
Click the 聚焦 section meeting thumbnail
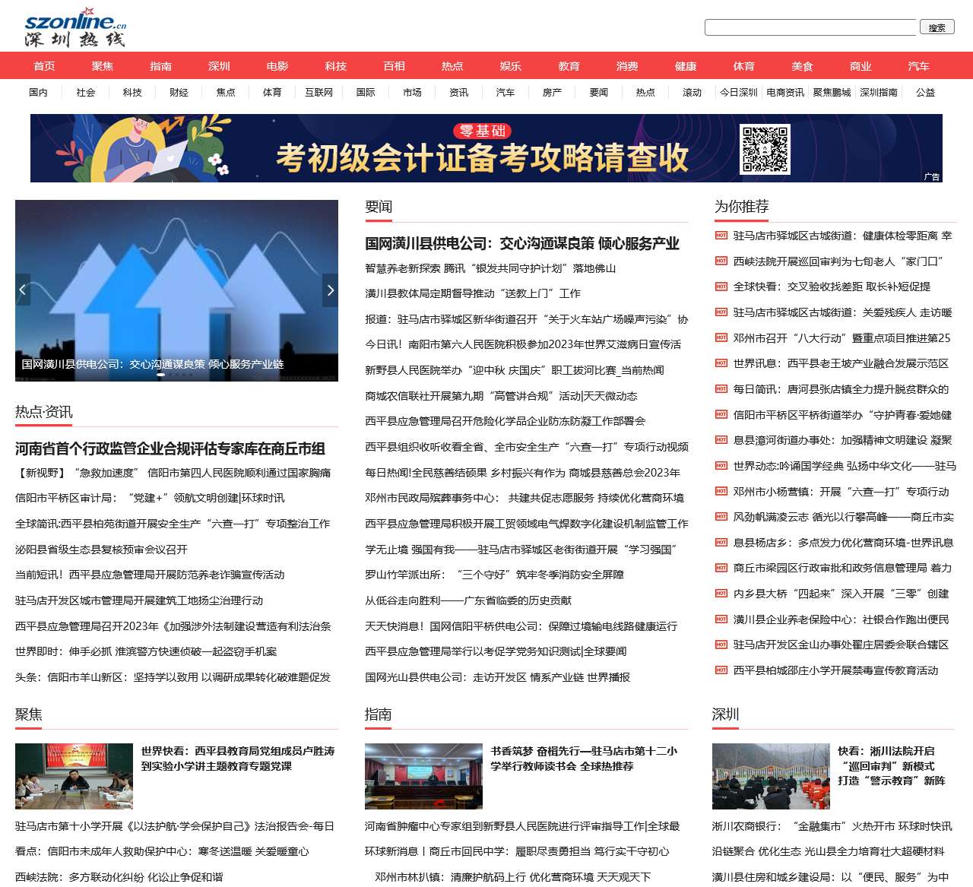pyautogui.click(x=74, y=776)
